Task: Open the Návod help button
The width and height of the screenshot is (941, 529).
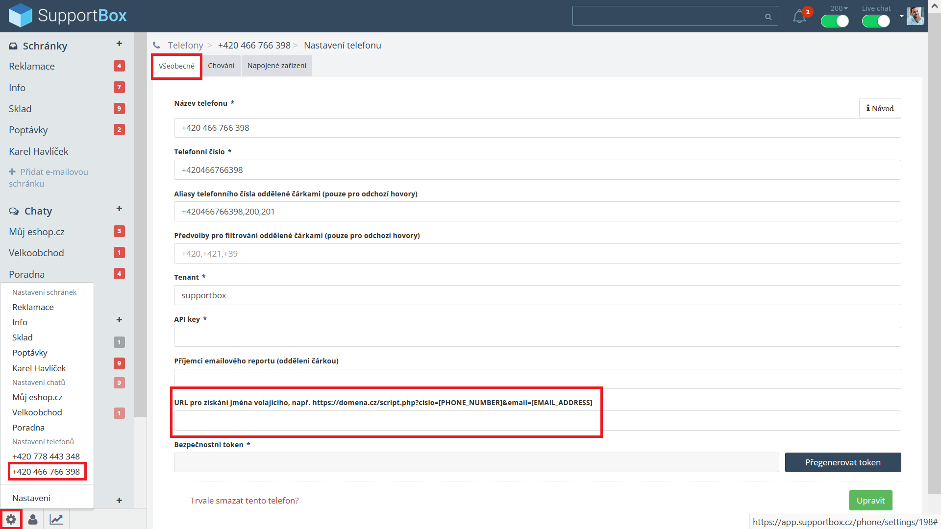Action: click(880, 108)
